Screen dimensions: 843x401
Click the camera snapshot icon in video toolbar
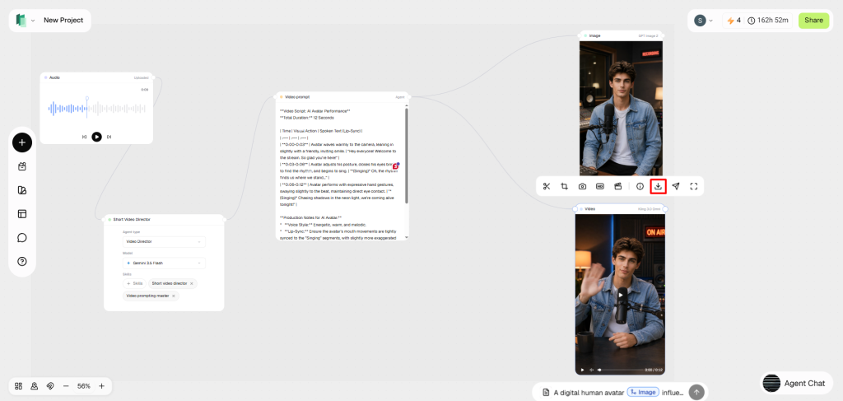click(582, 187)
